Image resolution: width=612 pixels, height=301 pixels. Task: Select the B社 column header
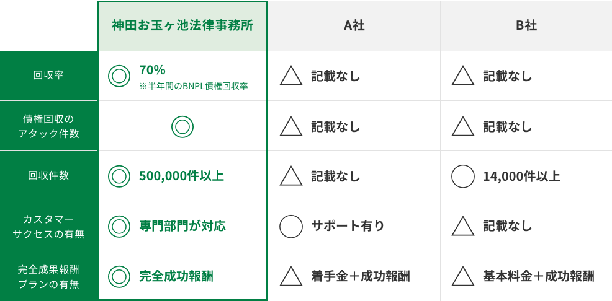[x=526, y=25]
